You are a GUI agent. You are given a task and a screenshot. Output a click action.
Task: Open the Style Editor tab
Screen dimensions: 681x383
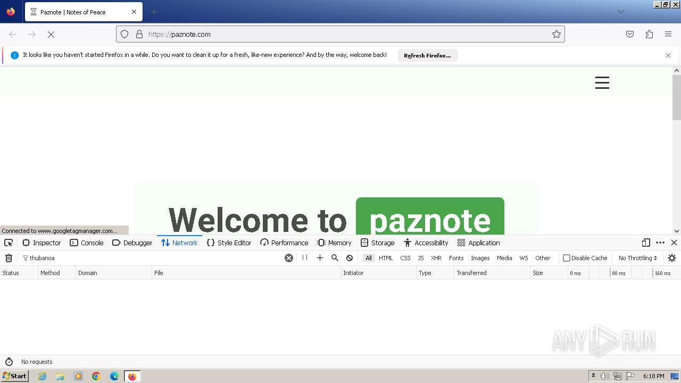[229, 243]
